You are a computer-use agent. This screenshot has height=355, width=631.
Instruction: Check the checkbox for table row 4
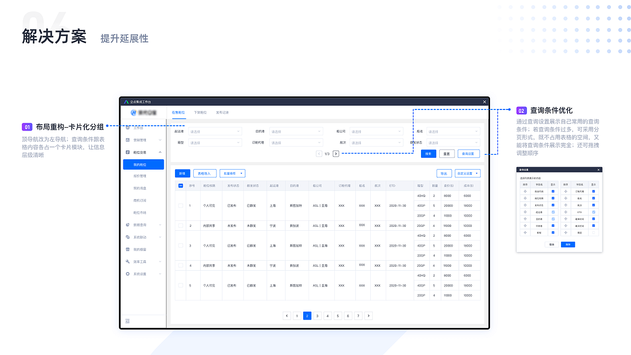[x=180, y=266]
